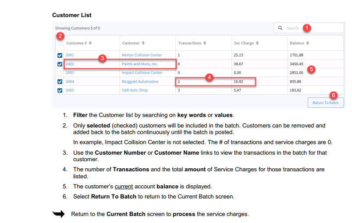Open customer number 2004 link
352x223 pixels.
[x=70, y=81]
